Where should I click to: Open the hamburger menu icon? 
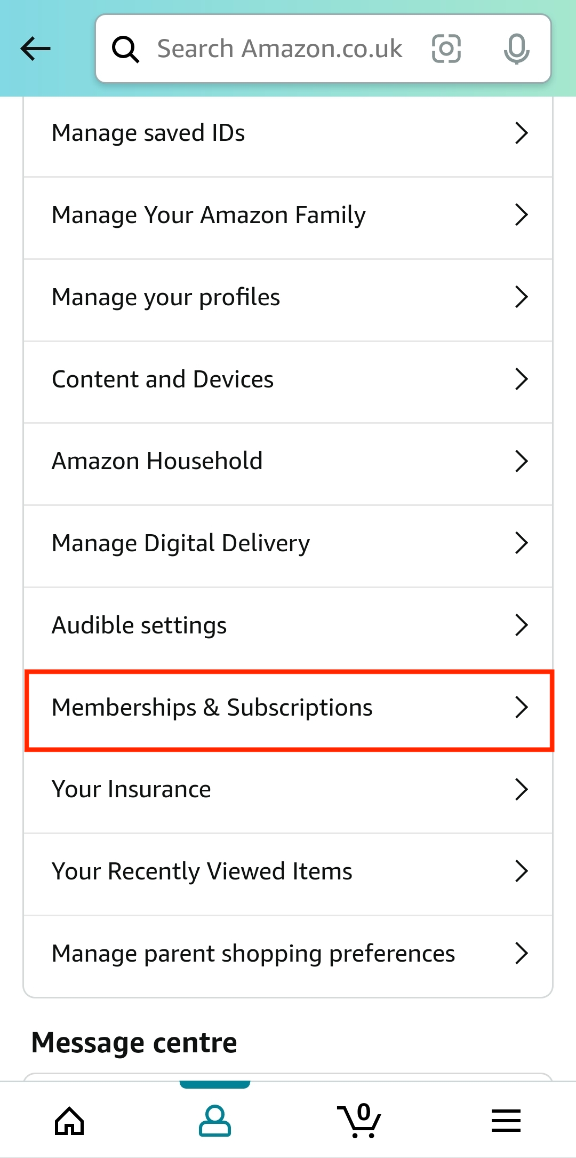tap(506, 1120)
